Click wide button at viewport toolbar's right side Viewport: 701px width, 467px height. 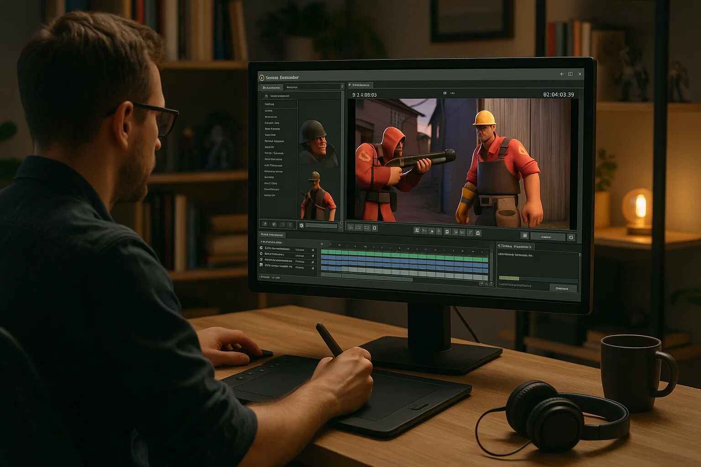coord(548,237)
